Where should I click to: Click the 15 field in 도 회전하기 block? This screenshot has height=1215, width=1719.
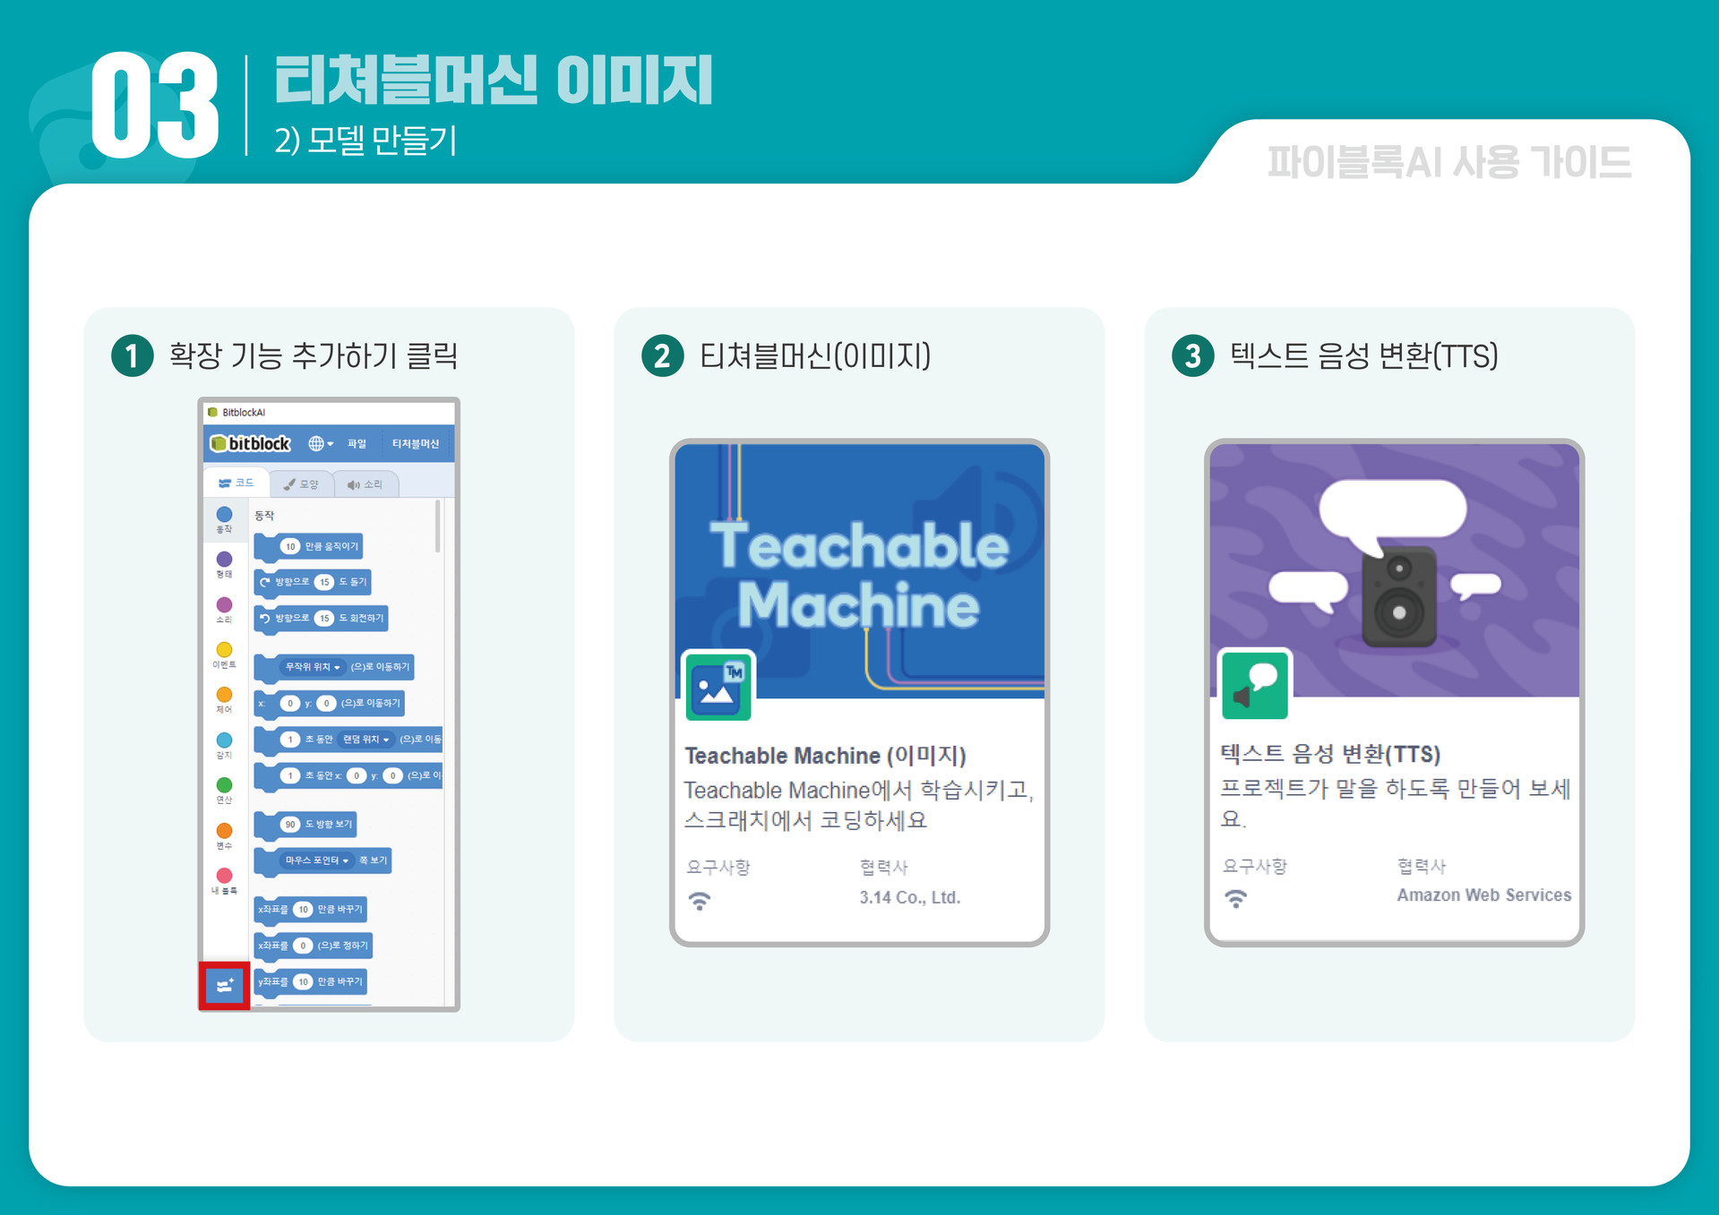[324, 619]
